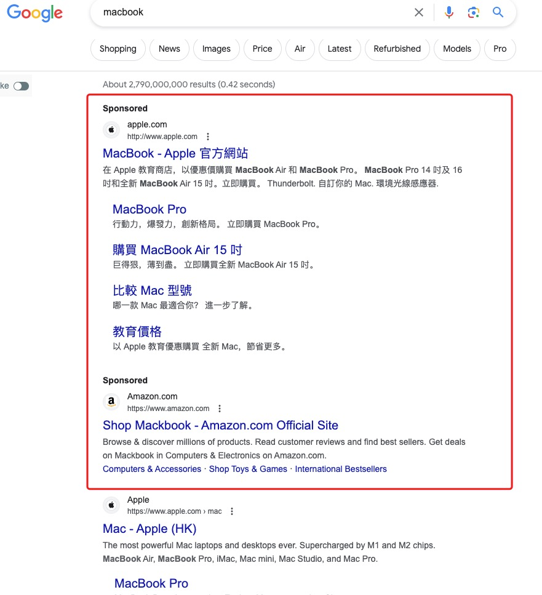Select the Shopping filter chip

118,49
